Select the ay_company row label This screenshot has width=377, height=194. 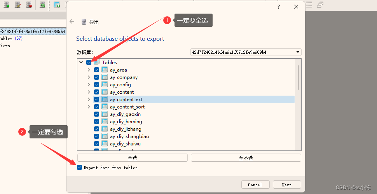point(124,77)
